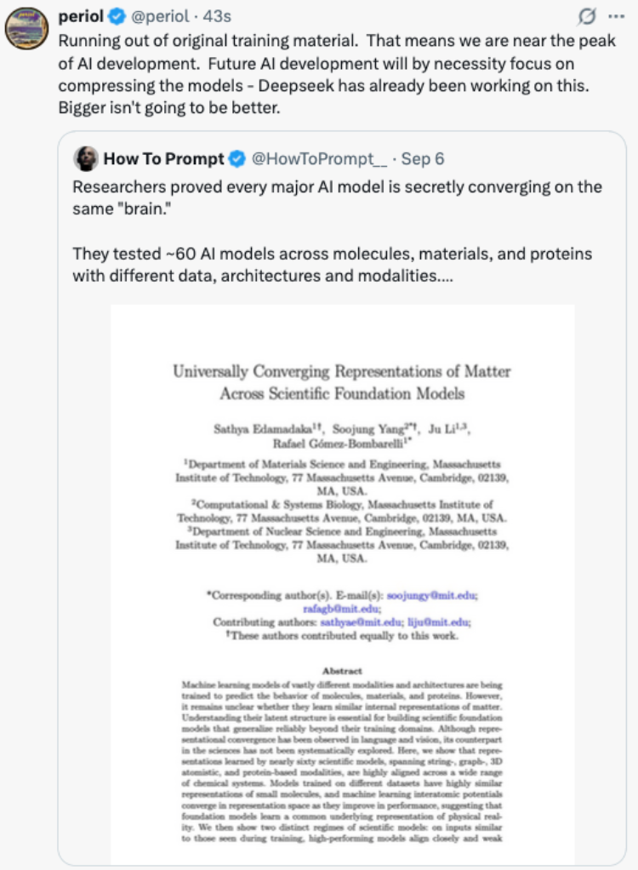
Task: Click the How To Prompt display name
Action: [164, 158]
